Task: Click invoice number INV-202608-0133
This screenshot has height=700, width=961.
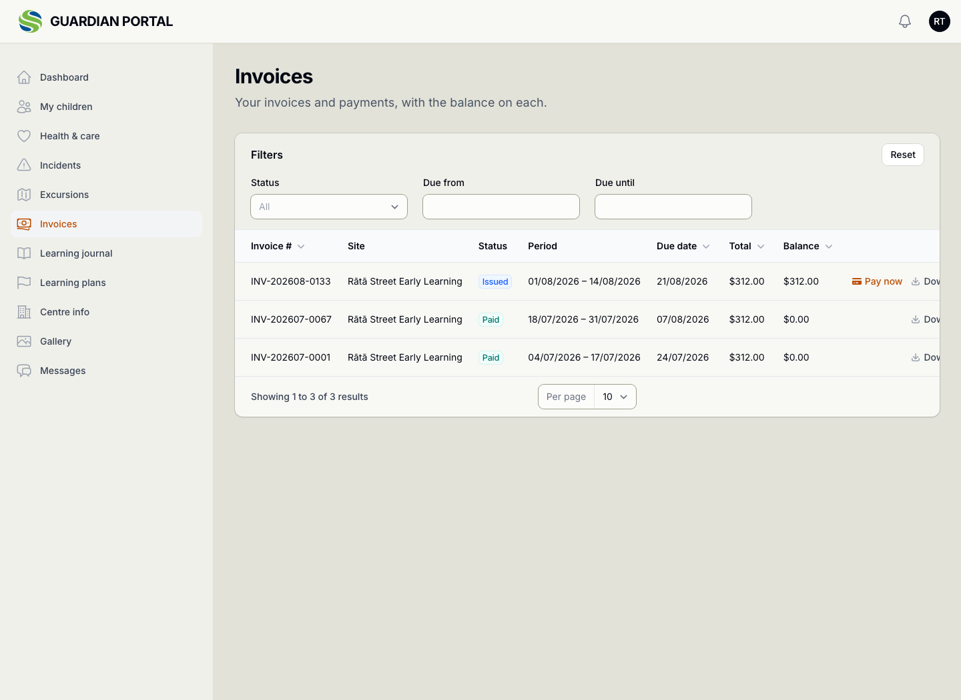Action: tap(291, 281)
